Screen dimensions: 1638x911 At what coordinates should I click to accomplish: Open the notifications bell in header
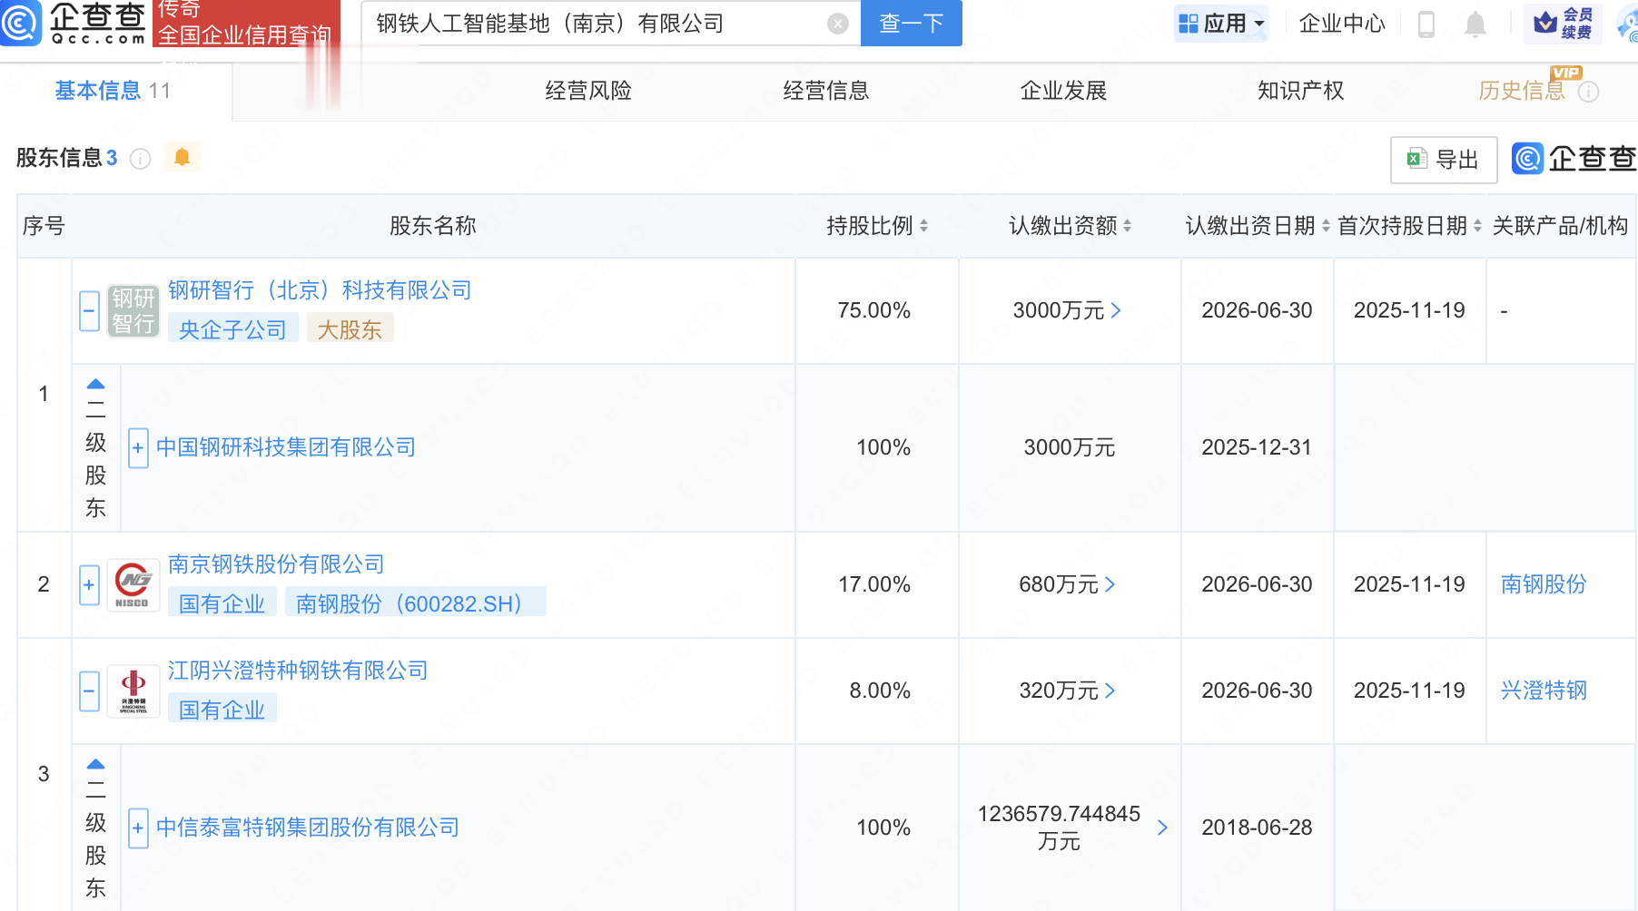(x=1475, y=24)
